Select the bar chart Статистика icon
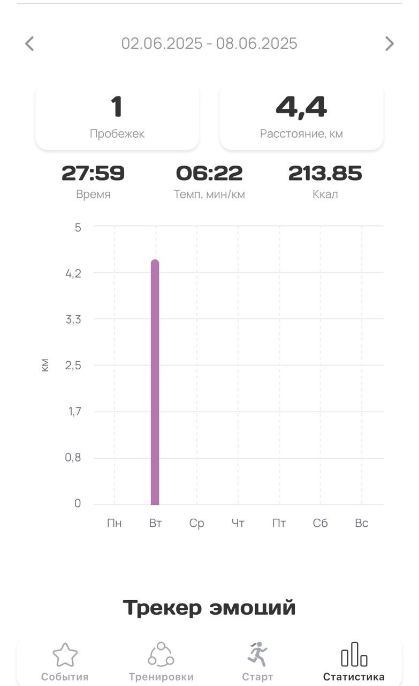The height and width of the screenshot is (686, 419). coord(354,654)
